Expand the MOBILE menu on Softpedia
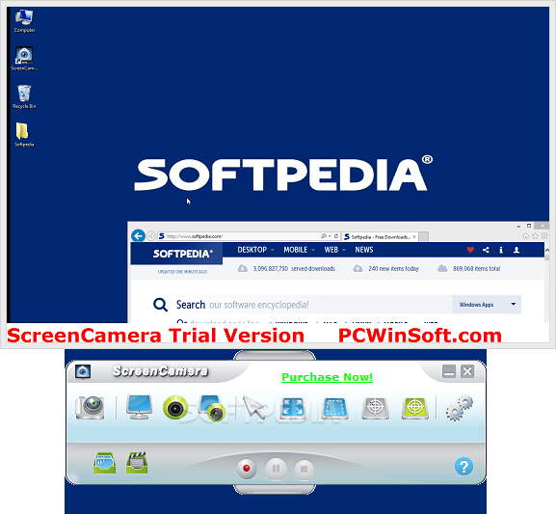The image size is (556, 514). click(x=299, y=250)
